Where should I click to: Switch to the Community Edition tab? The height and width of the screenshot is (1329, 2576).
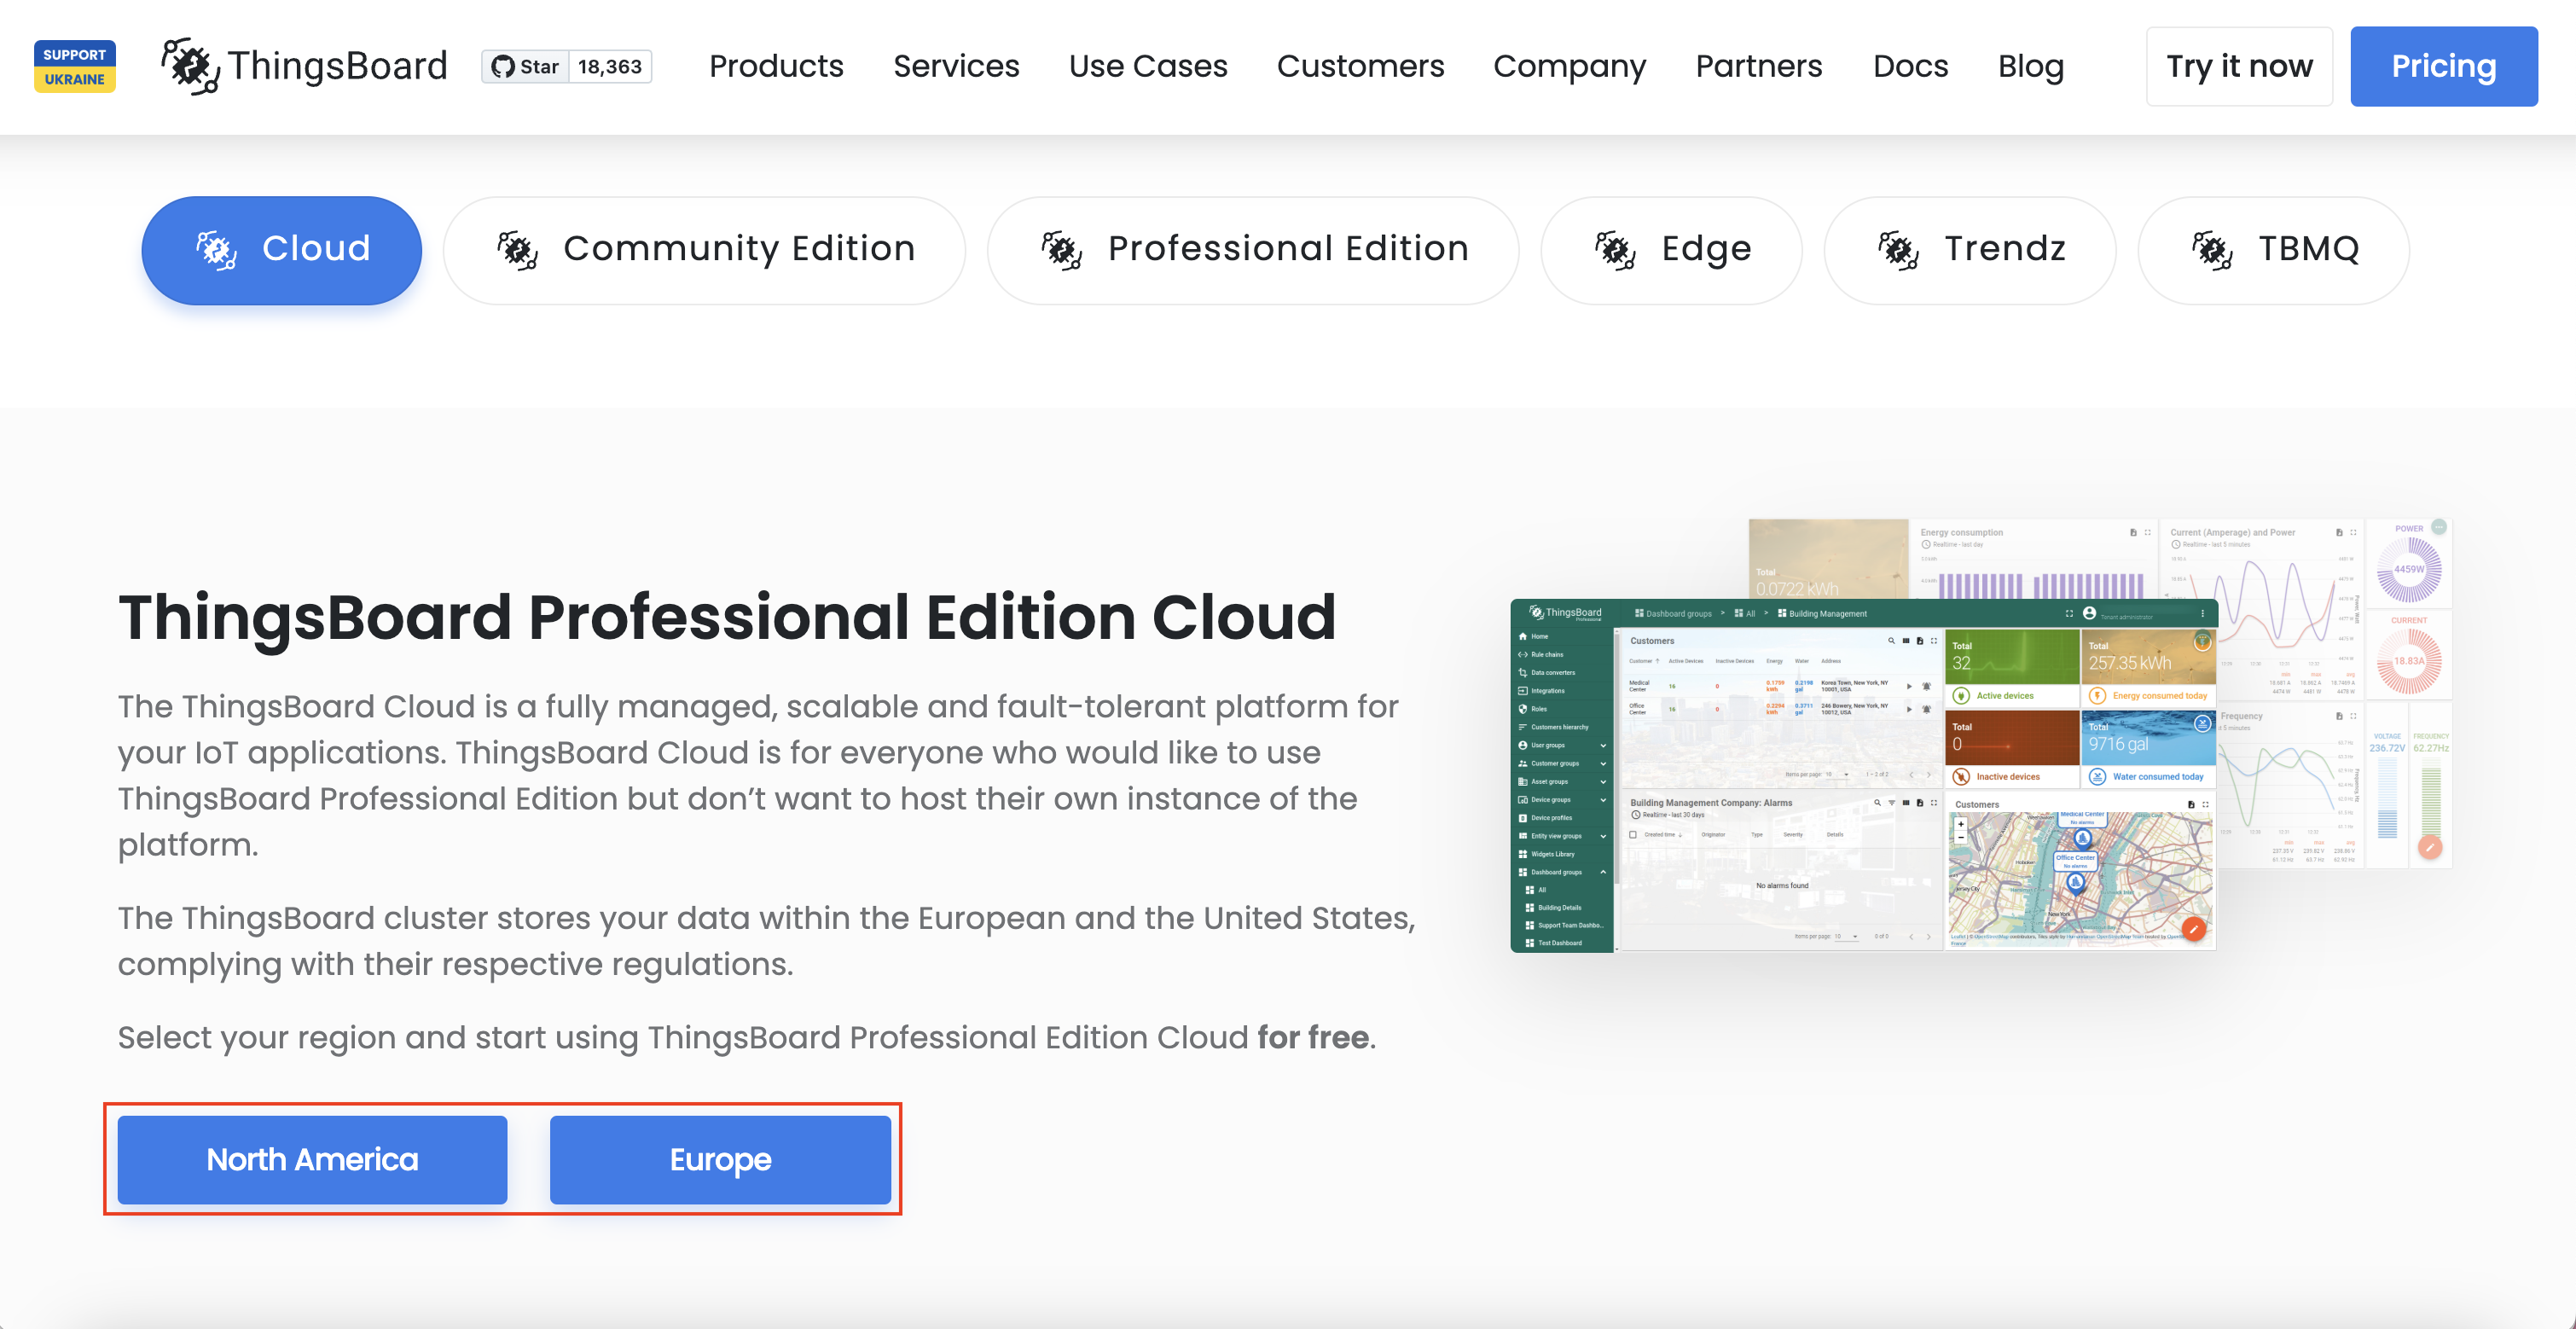704,250
